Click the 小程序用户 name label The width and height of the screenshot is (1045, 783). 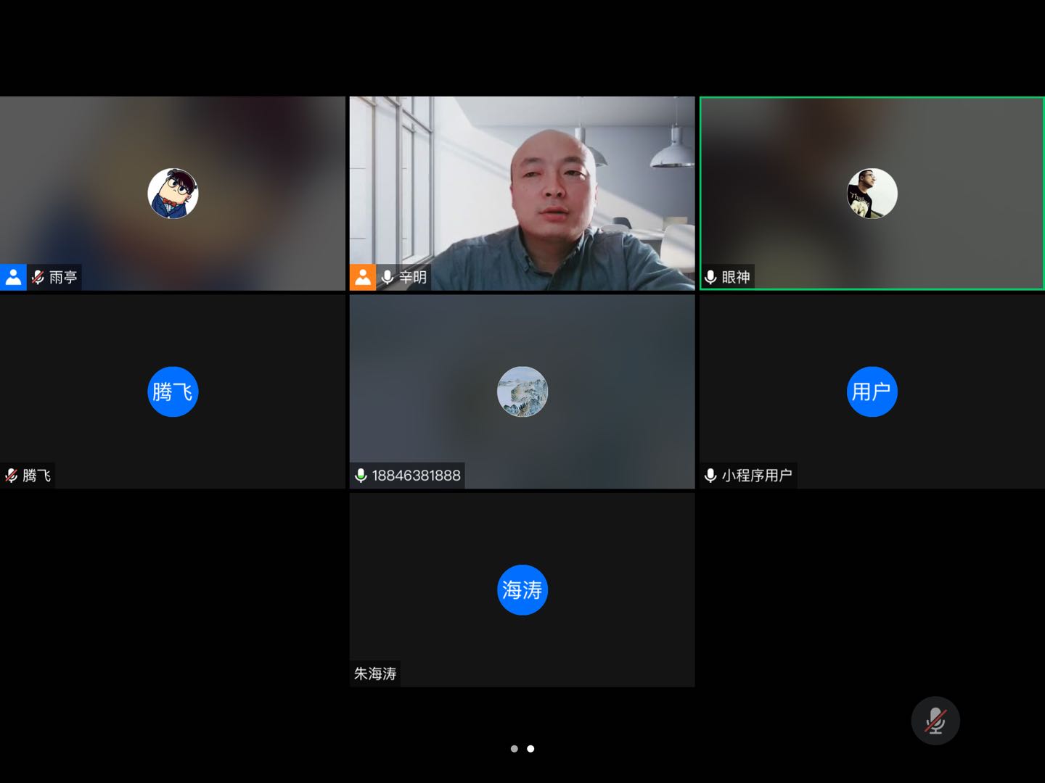[757, 476]
